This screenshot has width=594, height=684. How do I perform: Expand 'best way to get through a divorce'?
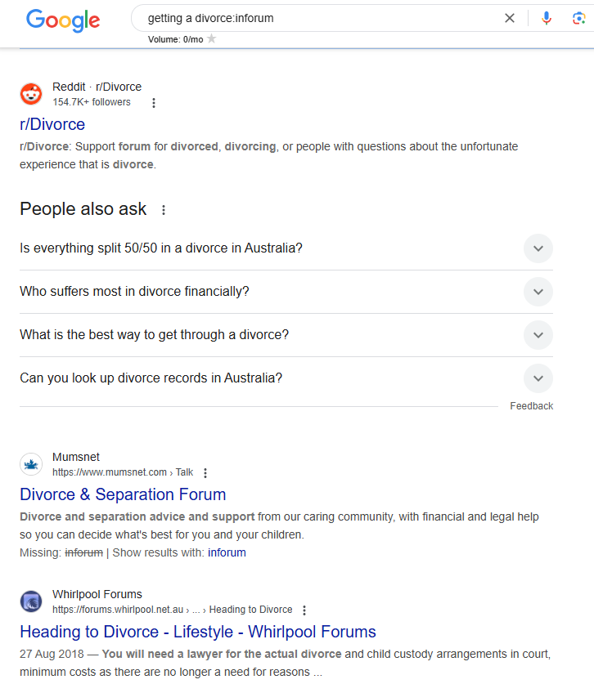tap(538, 335)
